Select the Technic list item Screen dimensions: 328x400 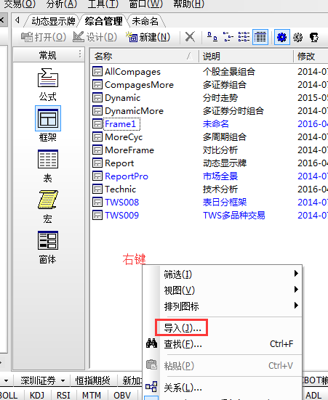[x=121, y=189]
